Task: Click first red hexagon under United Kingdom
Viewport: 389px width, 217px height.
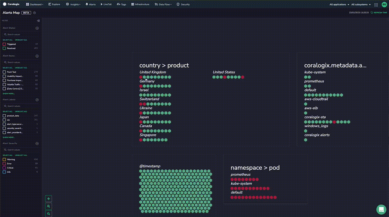Action: pos(141,77)
